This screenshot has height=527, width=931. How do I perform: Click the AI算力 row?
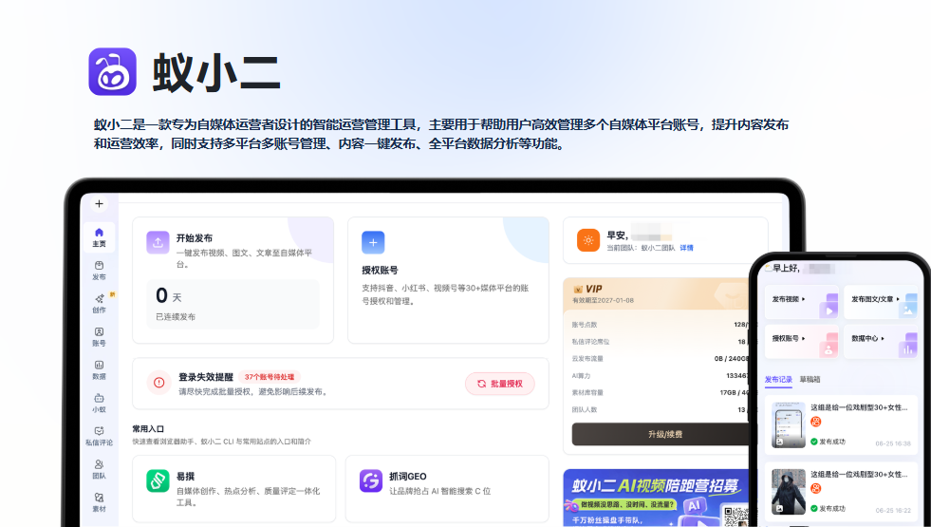(x=660, y=375)
